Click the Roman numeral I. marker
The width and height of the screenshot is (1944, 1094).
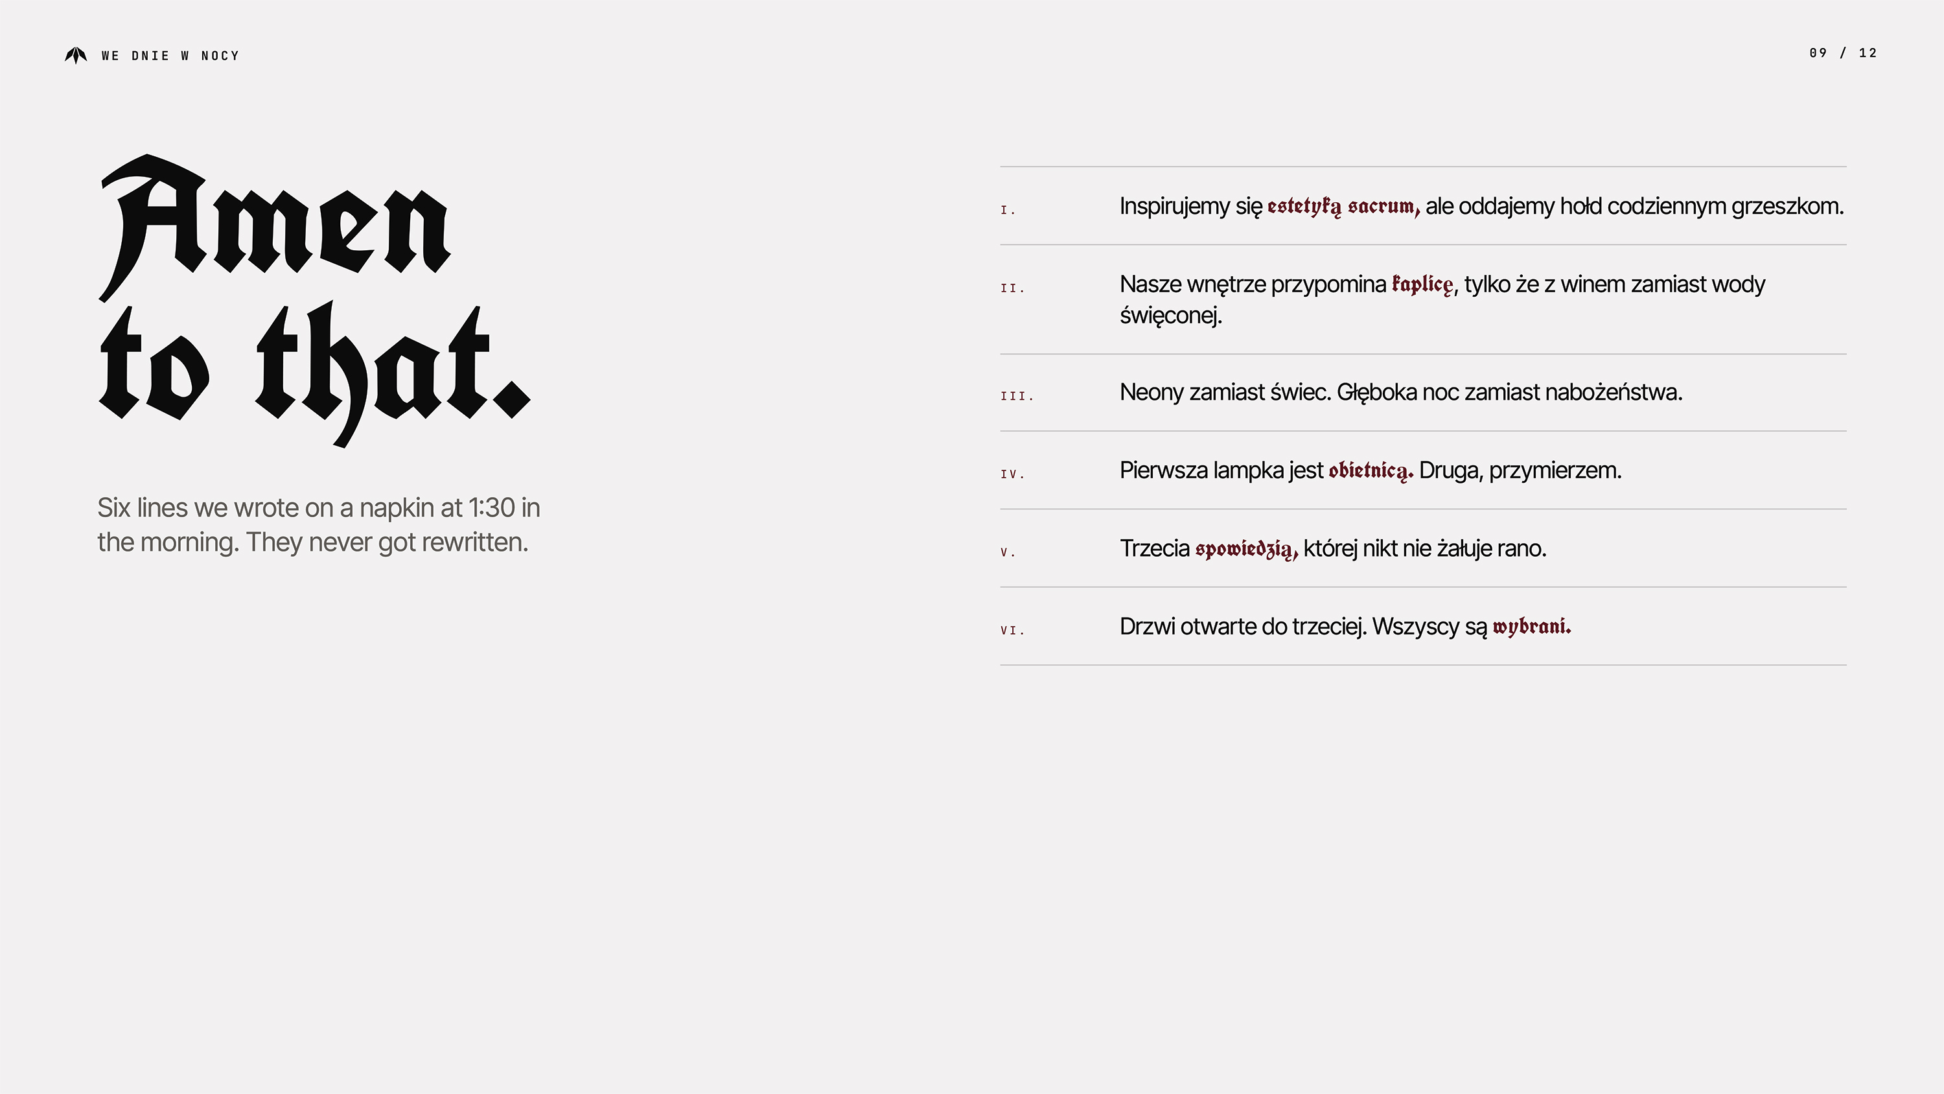[1008, 210]
